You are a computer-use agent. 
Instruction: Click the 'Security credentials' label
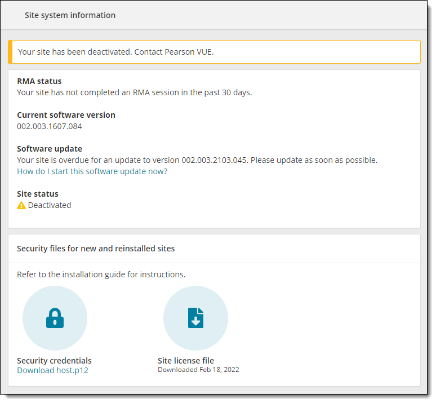pos(54,360)
